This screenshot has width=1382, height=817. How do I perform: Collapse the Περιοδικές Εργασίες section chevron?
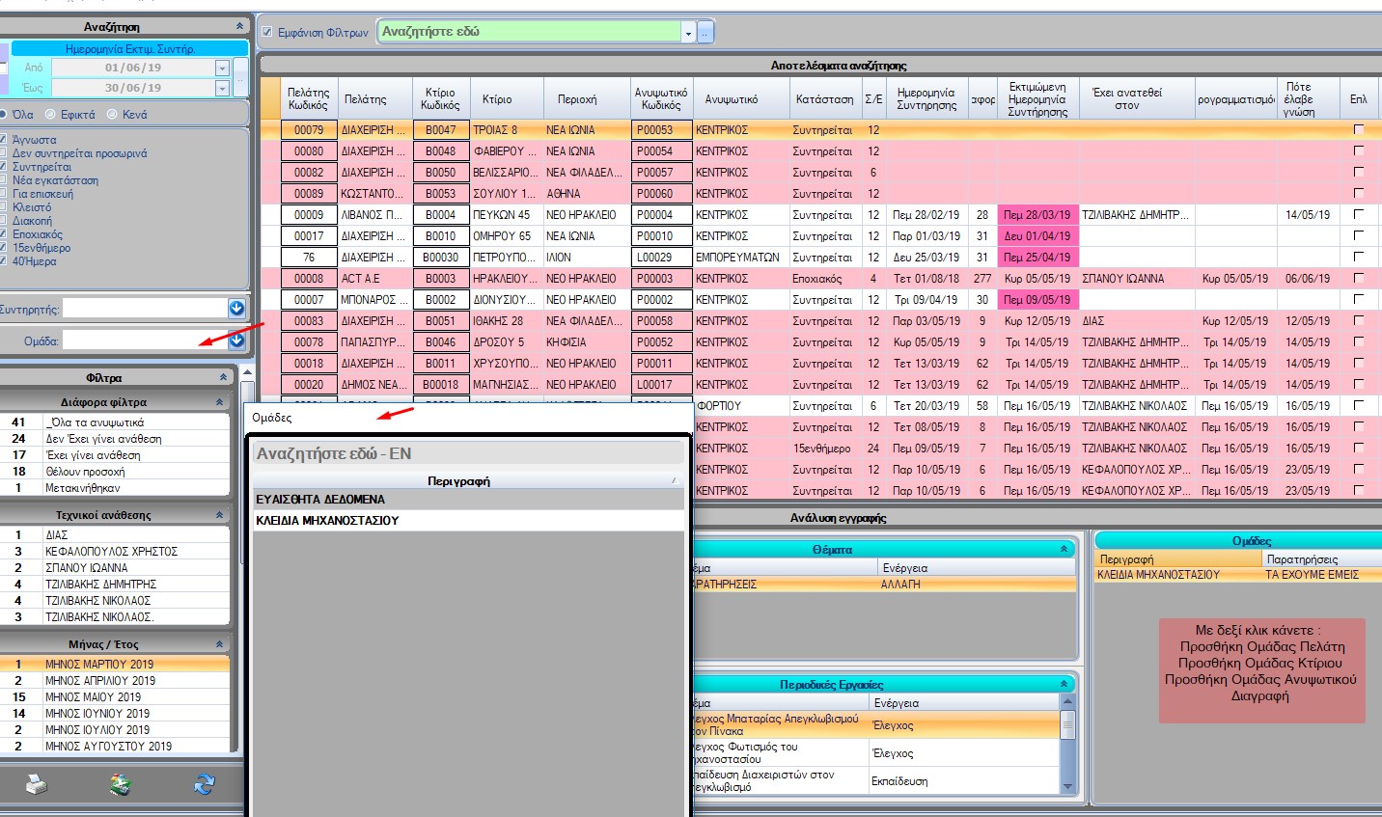pos(1064,684)
